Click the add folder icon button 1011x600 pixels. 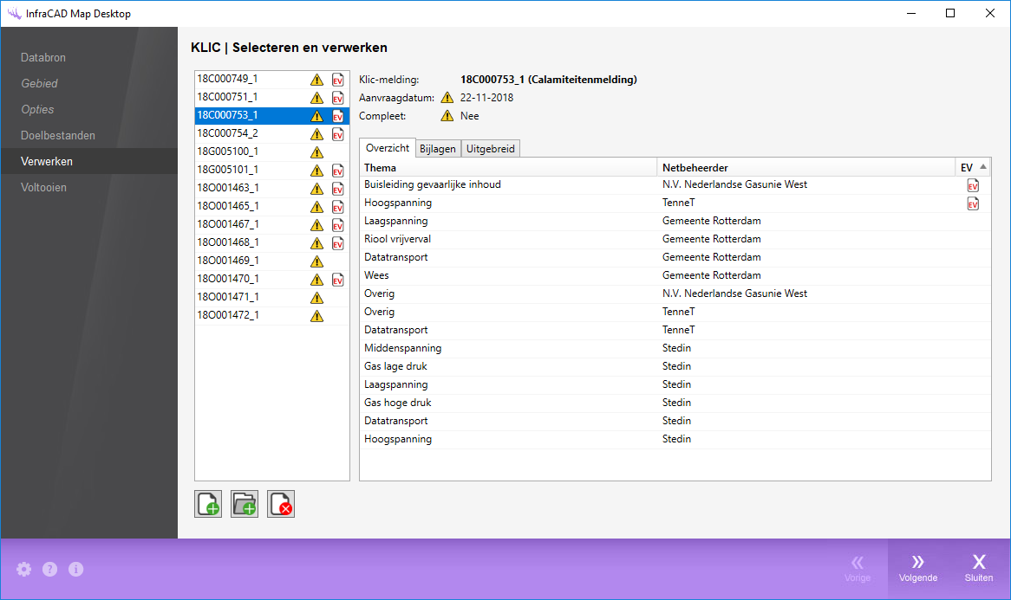point(245,504)
